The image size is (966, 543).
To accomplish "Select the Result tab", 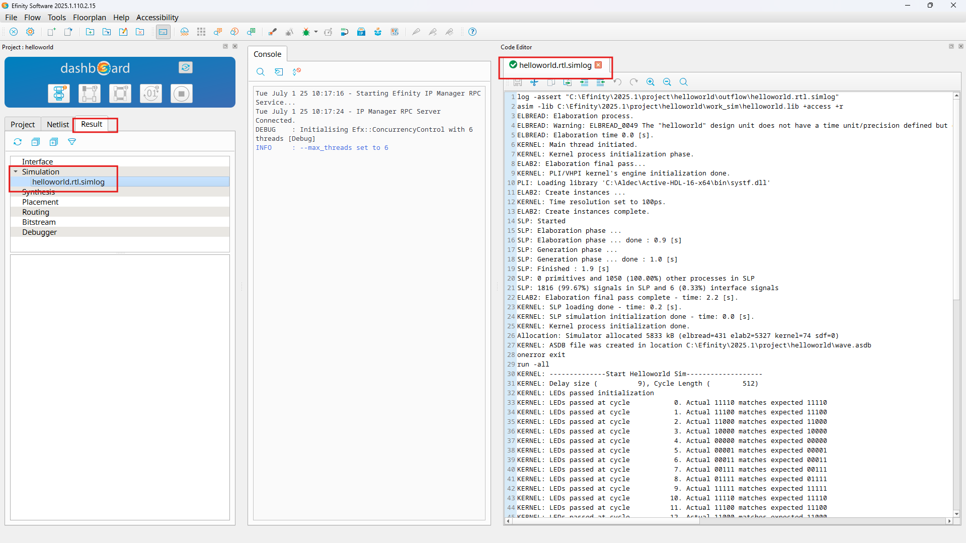I will (x=92, y=124).
